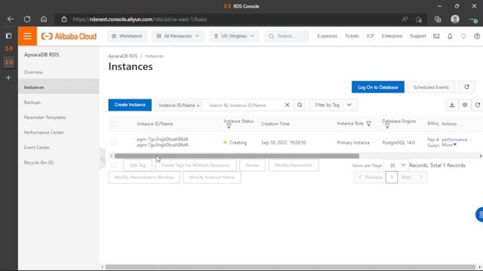Open Event Center in sidebar
Image resolution: width=483 pixels, height=271 pixels.
(37, 148)
